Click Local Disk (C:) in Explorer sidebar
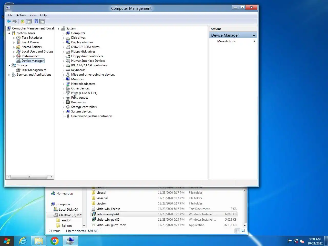 tap(68, 210)
